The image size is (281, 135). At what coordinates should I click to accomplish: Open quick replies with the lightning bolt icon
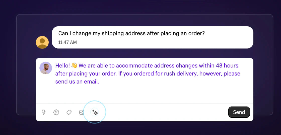tap(44, 112)
